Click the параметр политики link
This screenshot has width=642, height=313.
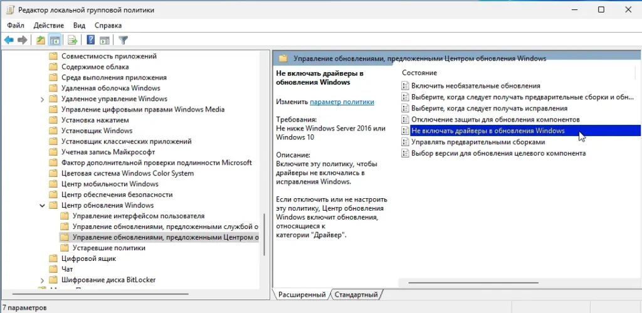tap(342, 102)
